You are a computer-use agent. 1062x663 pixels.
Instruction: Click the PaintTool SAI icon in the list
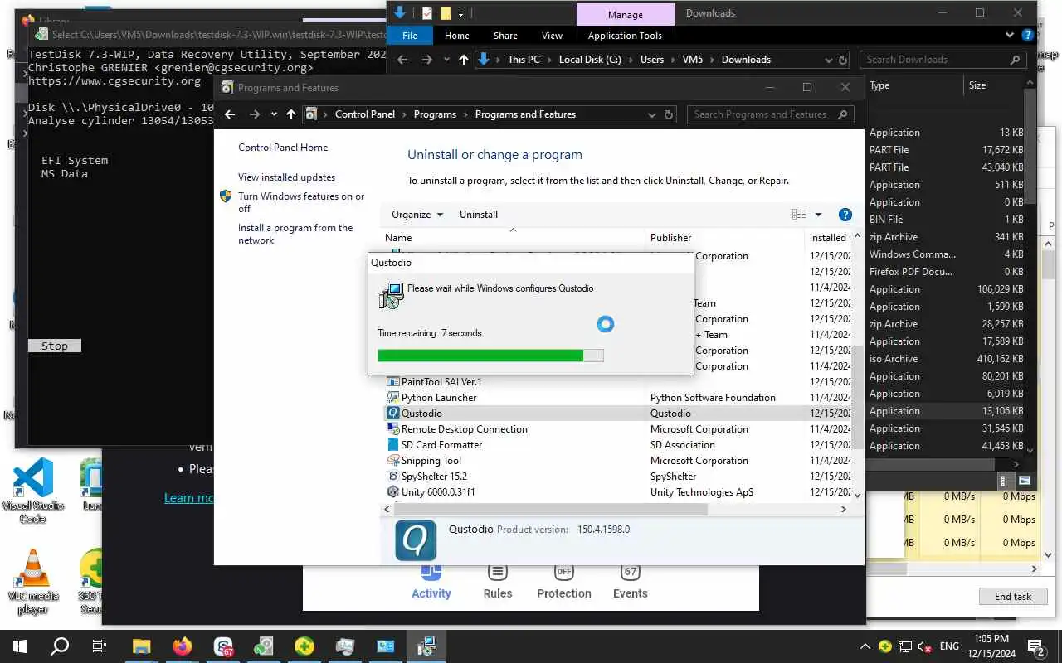(393, 381)
